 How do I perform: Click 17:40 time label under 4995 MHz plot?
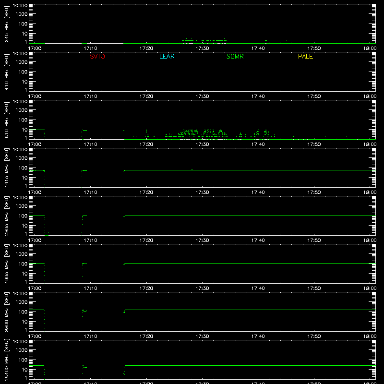click(x=258, y=288)
